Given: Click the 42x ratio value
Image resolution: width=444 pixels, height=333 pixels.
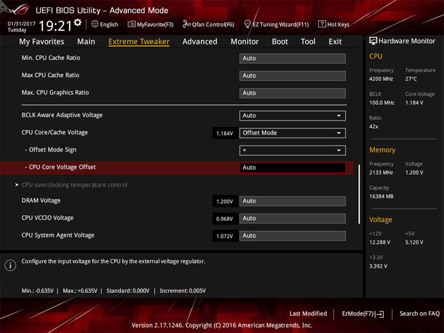Looking at the screenshot, I should pyautogui.click(x=374, y=126).
